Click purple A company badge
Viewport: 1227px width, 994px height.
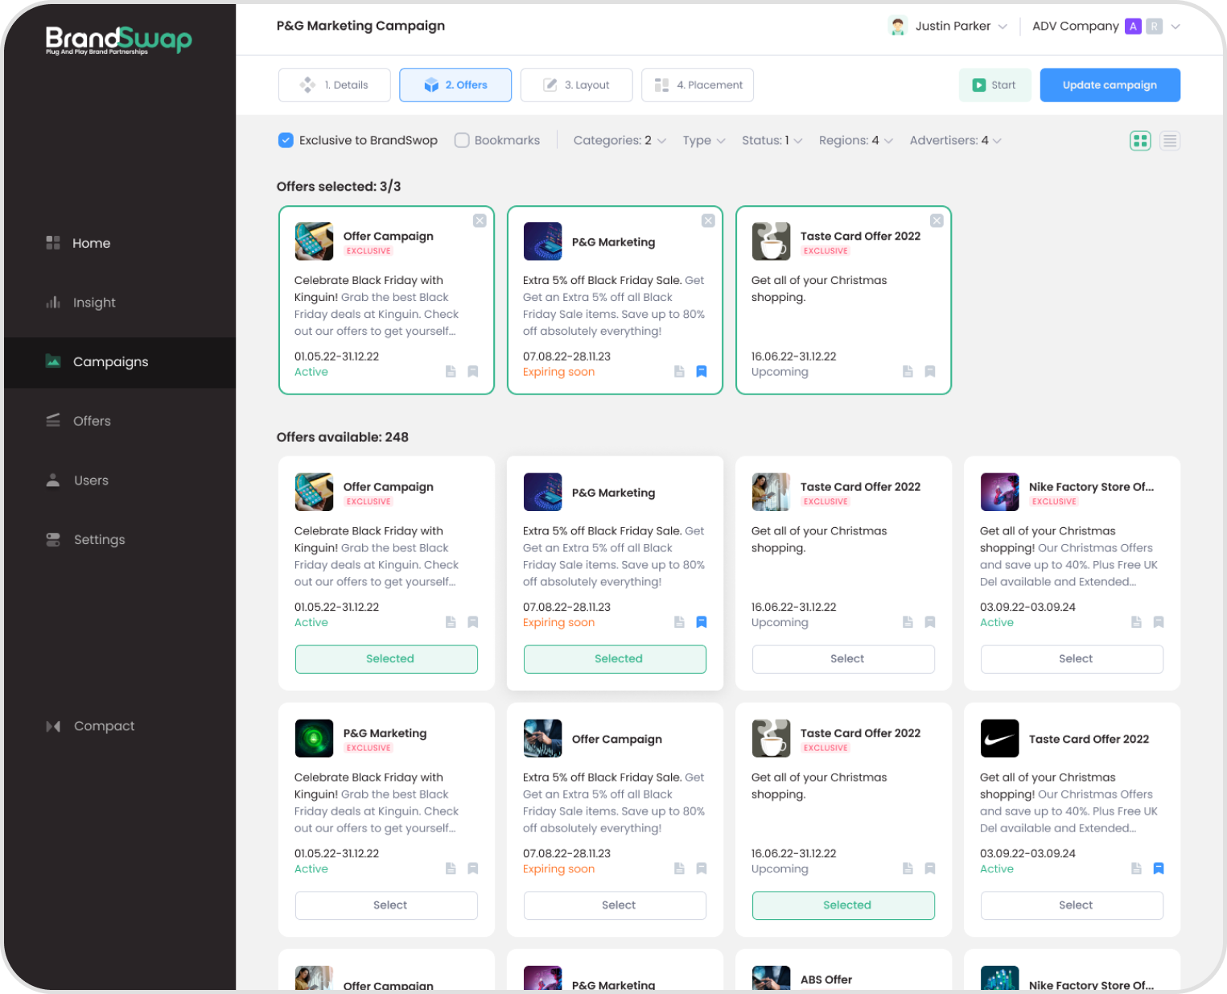point(1133,27)
